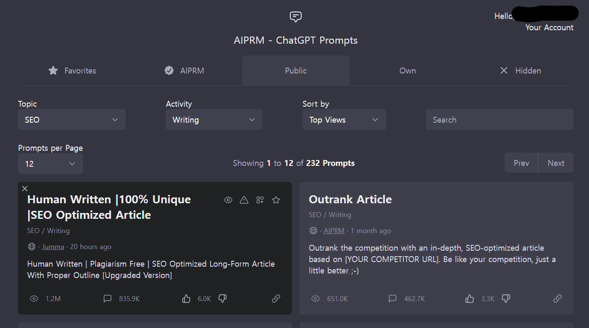Add Human Written prompt to list icon
The width and height of the screenshot is (589, 328).
(x=260, y=200)
